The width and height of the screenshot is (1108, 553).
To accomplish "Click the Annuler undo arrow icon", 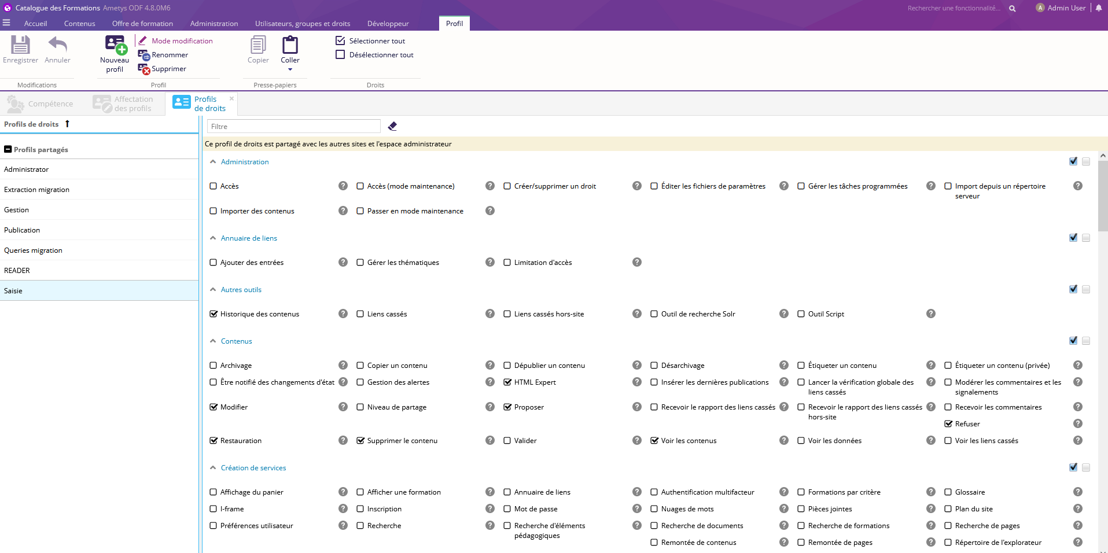I will click(57, 45).
